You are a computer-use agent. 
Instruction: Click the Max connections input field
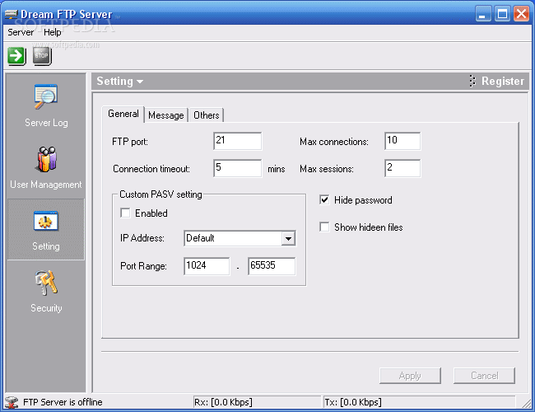(402, 141)
